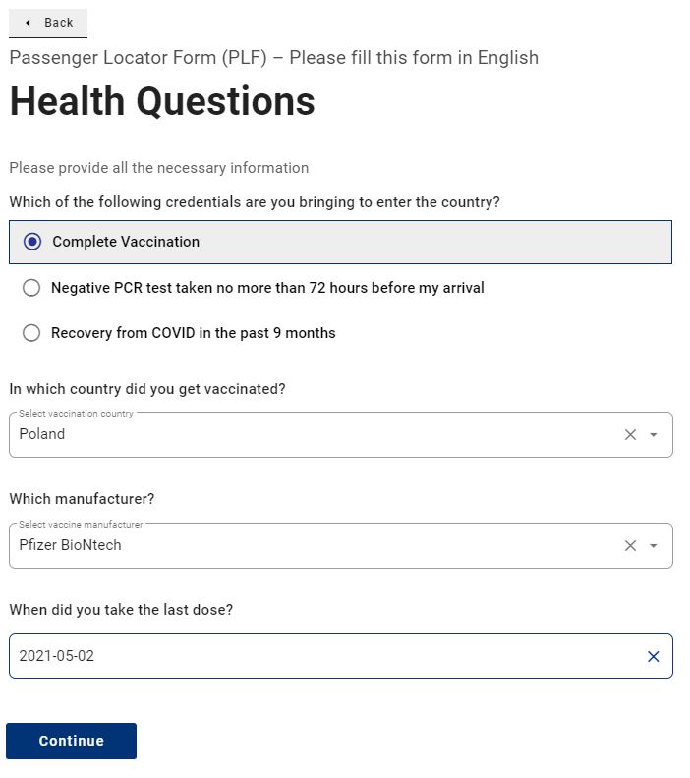Clear the last dose date field
The width and height of the screenshot is (690, 778).
click(653, 657)
